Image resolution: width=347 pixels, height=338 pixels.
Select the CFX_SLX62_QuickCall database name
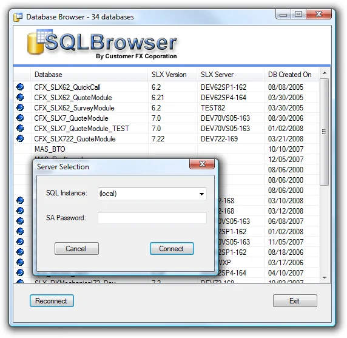point(67,87)
